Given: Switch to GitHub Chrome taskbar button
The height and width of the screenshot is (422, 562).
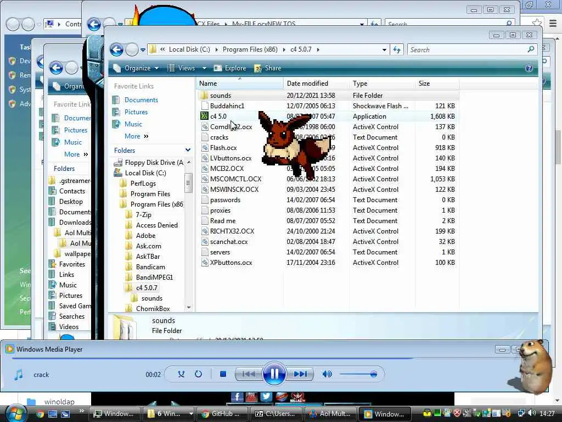Looking at the screenshot, I should pos(222,414).
